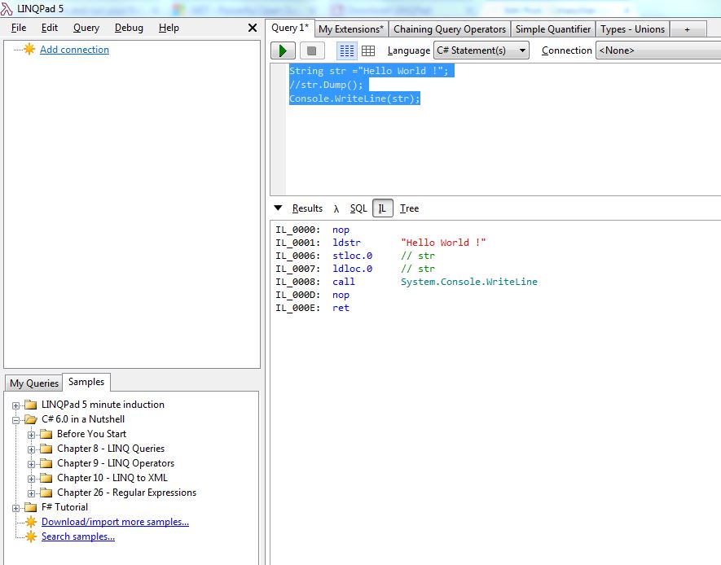Run the query with the green Execute arrow
The image size is (721, 565).
pos(283,50)
